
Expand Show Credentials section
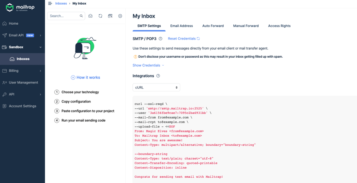148,65
